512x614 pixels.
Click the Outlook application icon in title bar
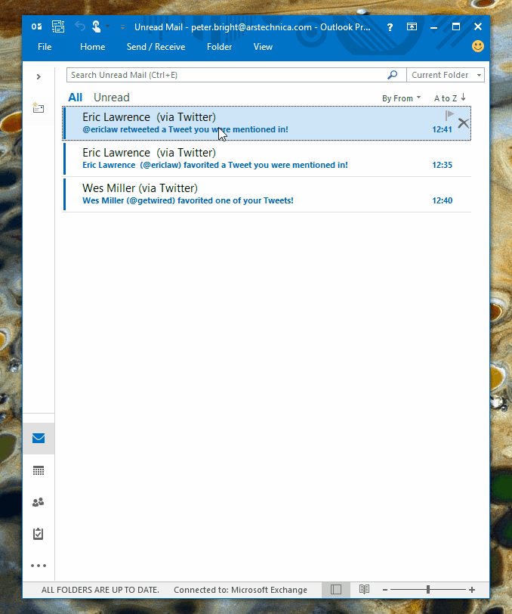point(37,26)
